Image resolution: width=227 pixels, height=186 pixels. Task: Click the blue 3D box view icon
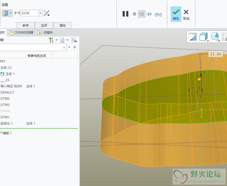[x=215, y=37]
